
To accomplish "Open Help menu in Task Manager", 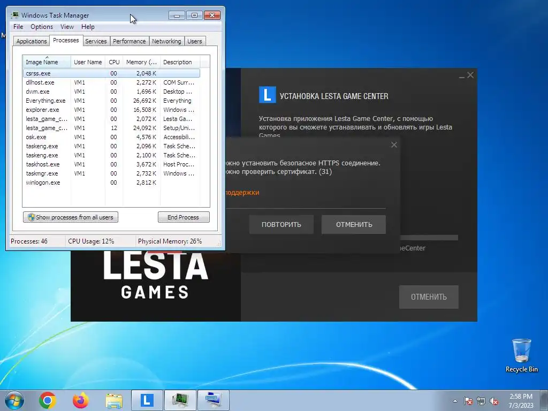I will point(88,27).
